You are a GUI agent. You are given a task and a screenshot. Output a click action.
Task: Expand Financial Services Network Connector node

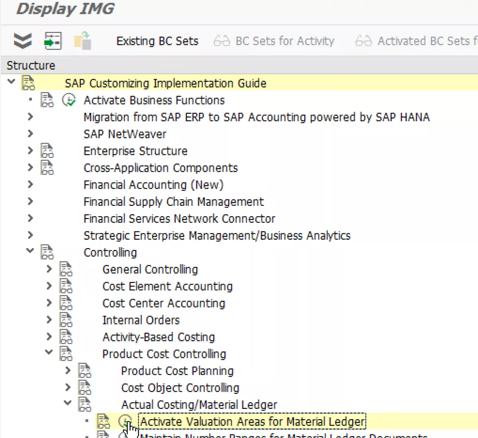30,218
